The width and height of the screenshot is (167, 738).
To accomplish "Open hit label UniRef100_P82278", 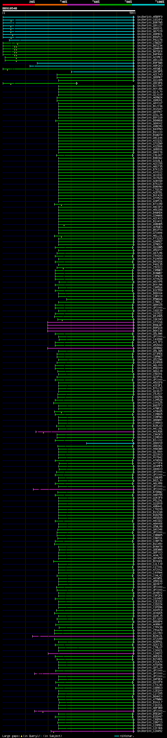I will [x=150, y=40].
